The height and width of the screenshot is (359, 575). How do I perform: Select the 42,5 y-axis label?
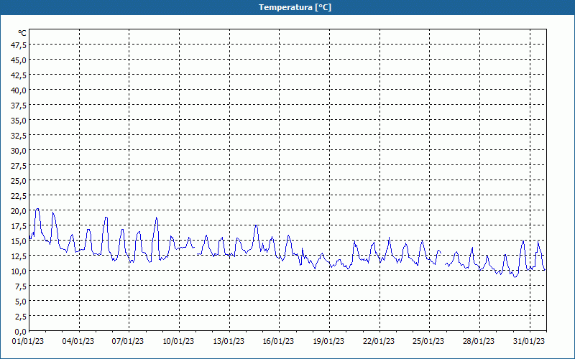click(x=19, y=75)
